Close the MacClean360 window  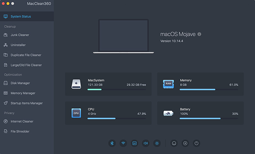[3, 4]
